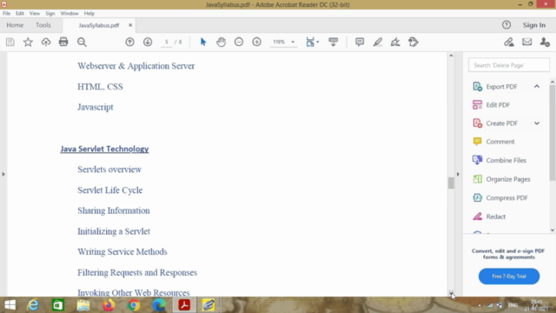Zoom in with plus icon
Viewport: 556px width, 313px height.
pos(257,42)
